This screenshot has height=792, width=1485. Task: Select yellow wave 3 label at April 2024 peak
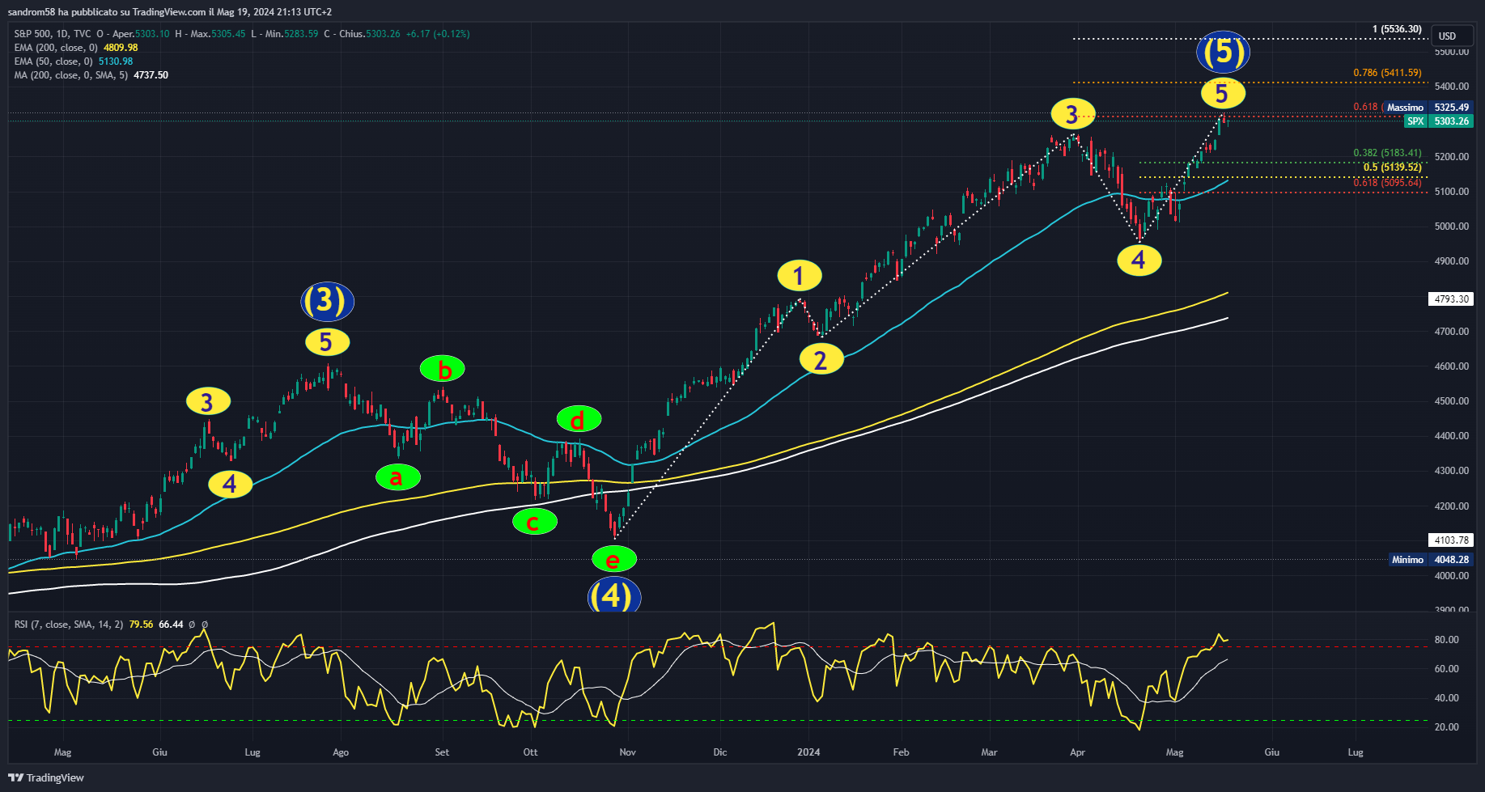[x=1073, y=114]
